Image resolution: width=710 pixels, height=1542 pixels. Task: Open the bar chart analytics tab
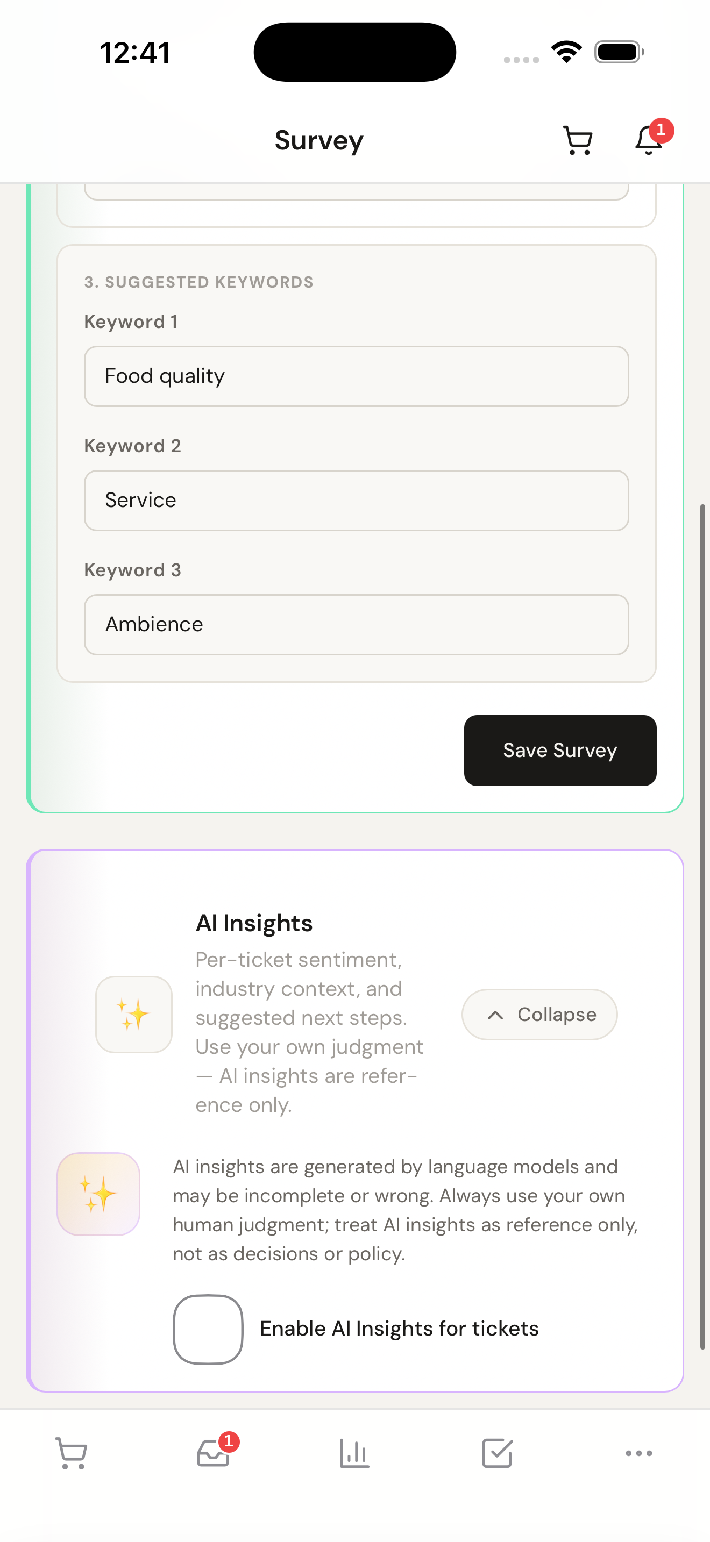point(354,1453)
